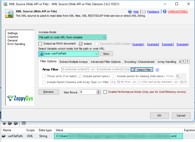Select Error Handling in left panel
This screenshot has width=195, height=142.
tap(16, 44)
